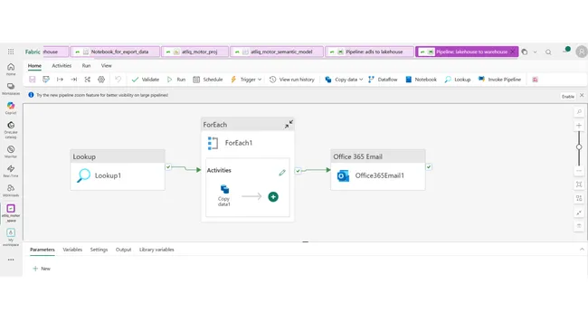Open the app launcher waffle grid

tap(11, 52)
